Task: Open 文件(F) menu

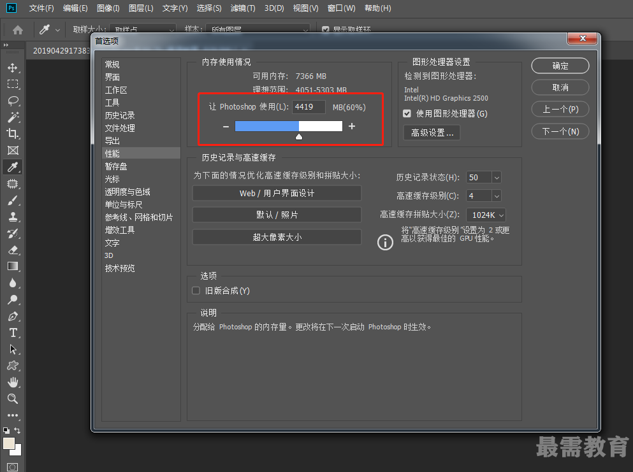Action: pyautogui.click(x=41, y=8)
